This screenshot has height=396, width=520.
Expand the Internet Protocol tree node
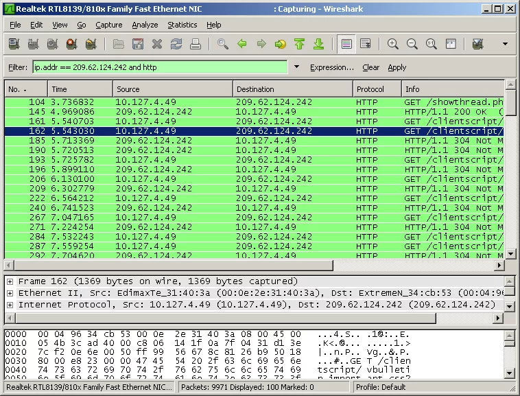click(10, 305)
